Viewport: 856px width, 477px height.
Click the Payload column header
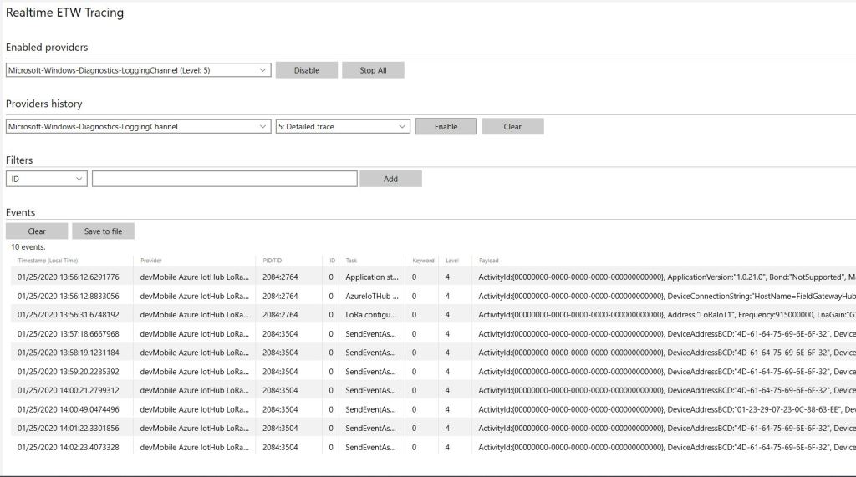pyautogui.click(x=488, y=261)
